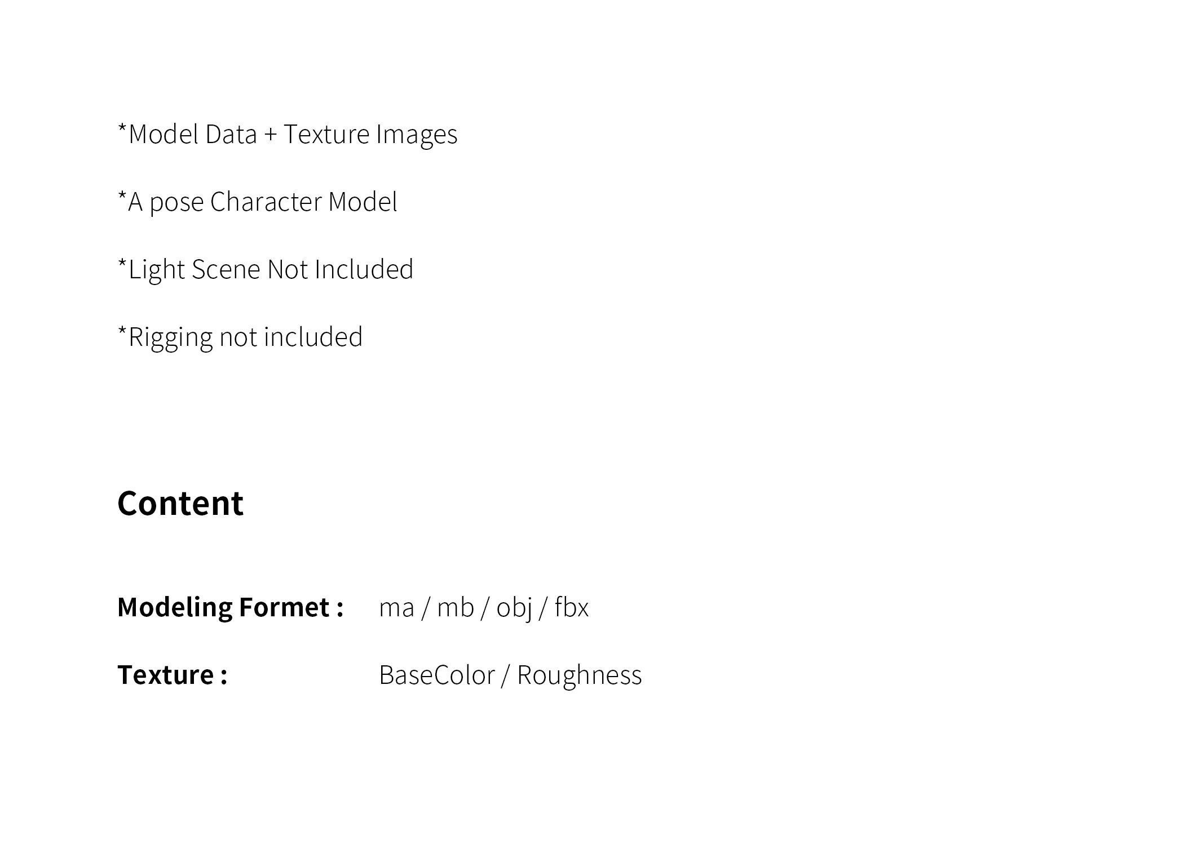Select the "mb" format text
This screenshot has height=845, width=1184.
pos(455,608)
